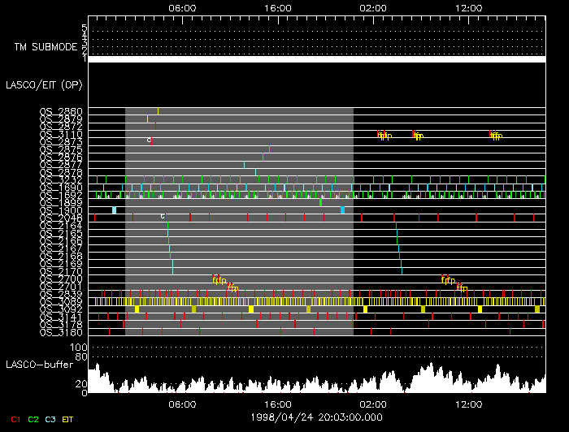This screenshot has height=432, width=569.
Task: Click the cyan block on the OS_1900 row inside the gray region
Action: [342, 210]
